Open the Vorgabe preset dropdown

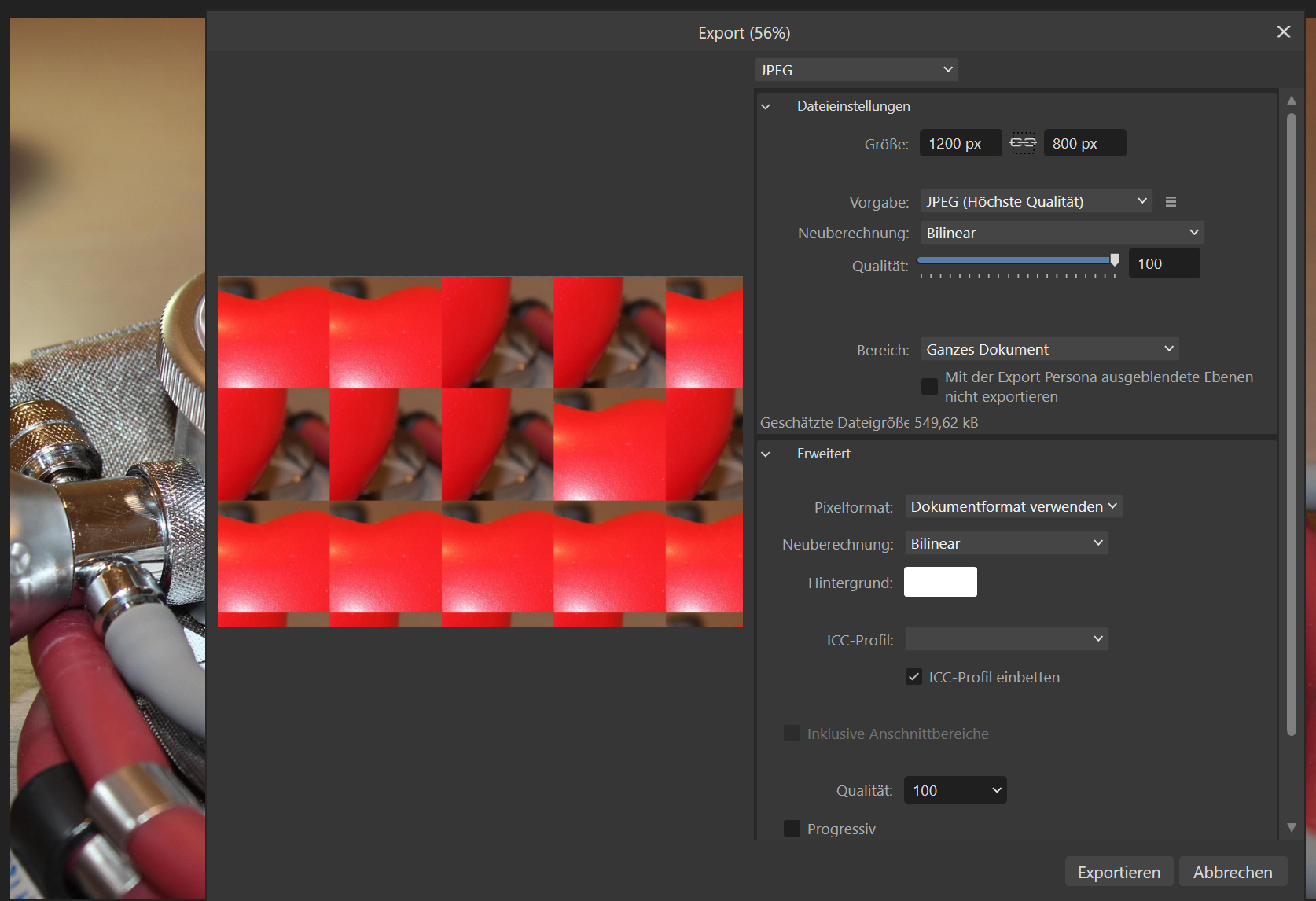1036,201
